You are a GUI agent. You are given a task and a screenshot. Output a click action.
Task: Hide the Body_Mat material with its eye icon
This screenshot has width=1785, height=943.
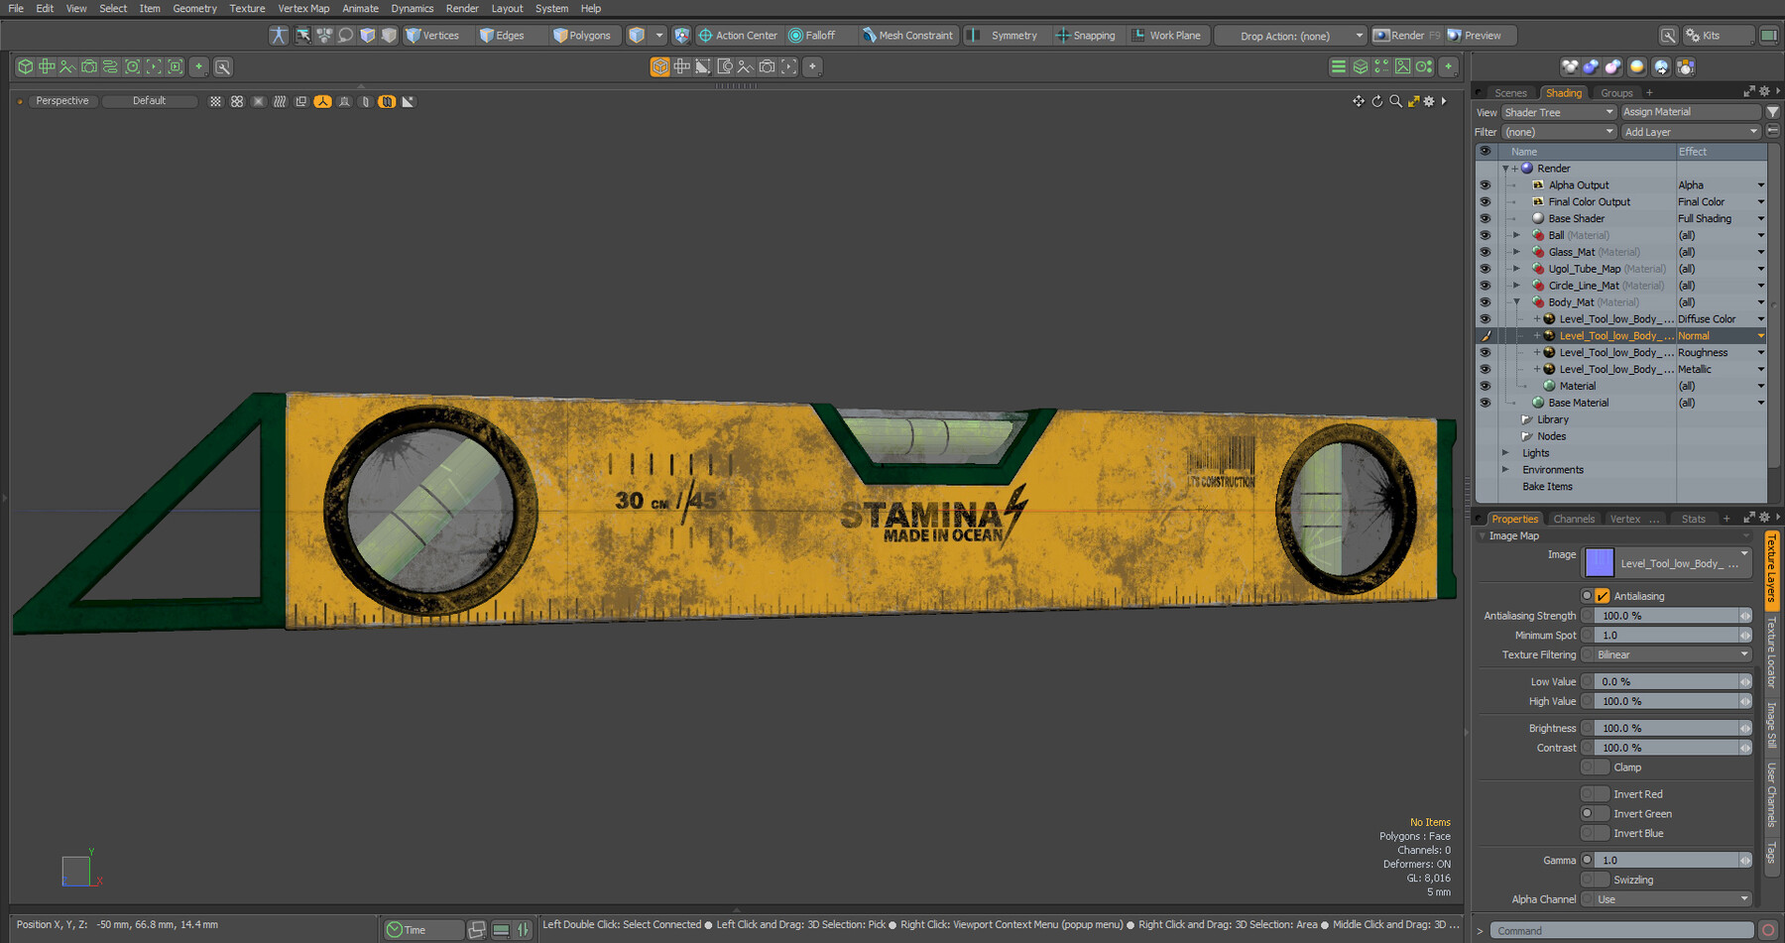pos(1485,301)
